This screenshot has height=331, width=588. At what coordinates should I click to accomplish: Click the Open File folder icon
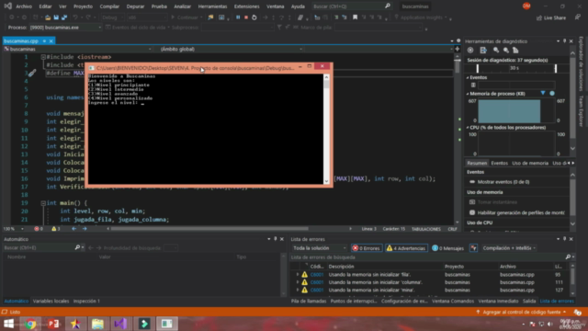pos(48,17)
